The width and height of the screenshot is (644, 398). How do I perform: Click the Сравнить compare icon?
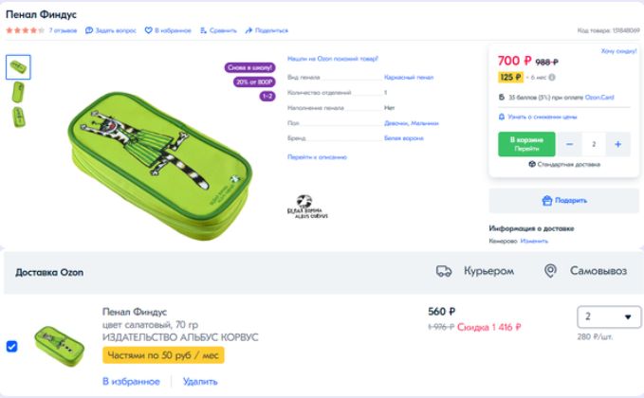point(203,30)
